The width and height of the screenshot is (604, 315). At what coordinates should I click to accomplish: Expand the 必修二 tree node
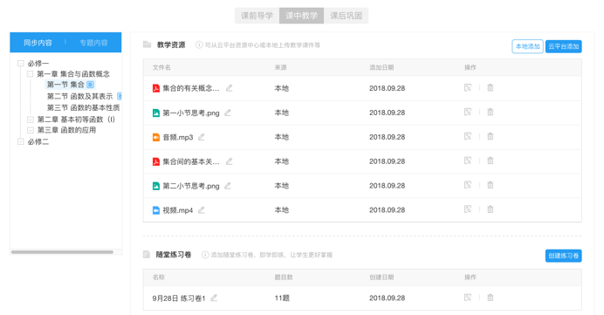[21, 141]
